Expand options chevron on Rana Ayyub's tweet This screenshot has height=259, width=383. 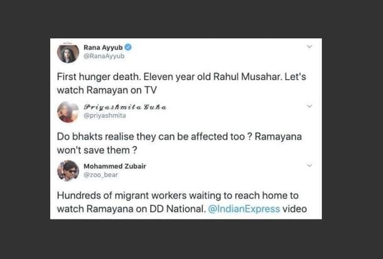[x=310, y=46]
